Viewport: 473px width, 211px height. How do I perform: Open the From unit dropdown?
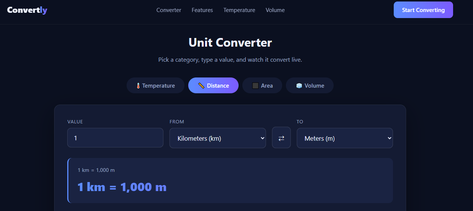pos(218,138)
